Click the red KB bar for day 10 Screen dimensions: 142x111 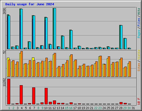click(x=46, y=96)
